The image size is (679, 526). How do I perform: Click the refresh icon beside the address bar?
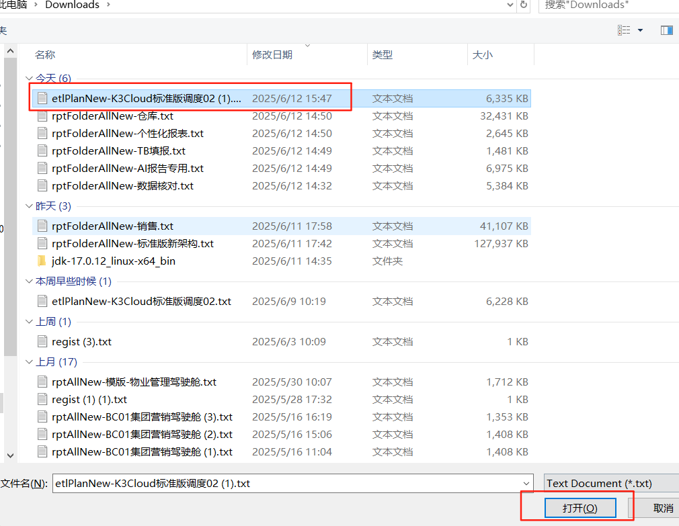[x=524, y=4]
